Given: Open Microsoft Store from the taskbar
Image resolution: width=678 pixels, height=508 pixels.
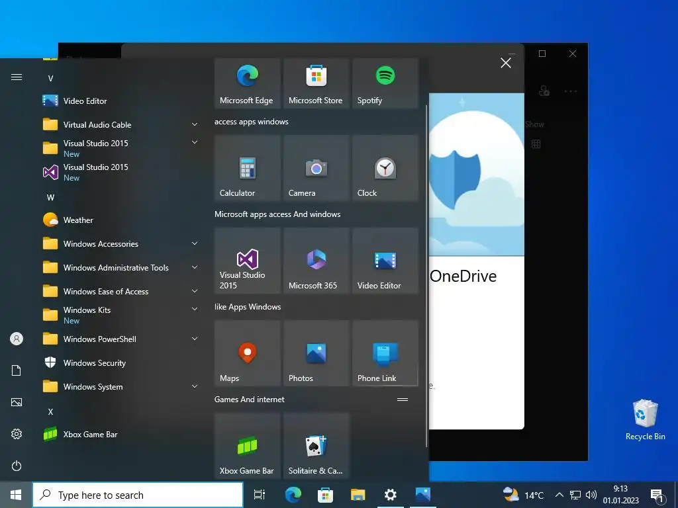Looking at the screenshot, I should click(325, 495).
